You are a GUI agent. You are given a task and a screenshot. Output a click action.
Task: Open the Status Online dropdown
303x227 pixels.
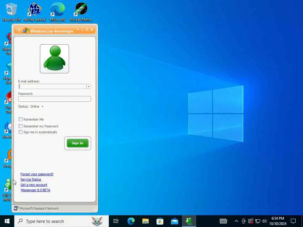click(x=37, y=106)
